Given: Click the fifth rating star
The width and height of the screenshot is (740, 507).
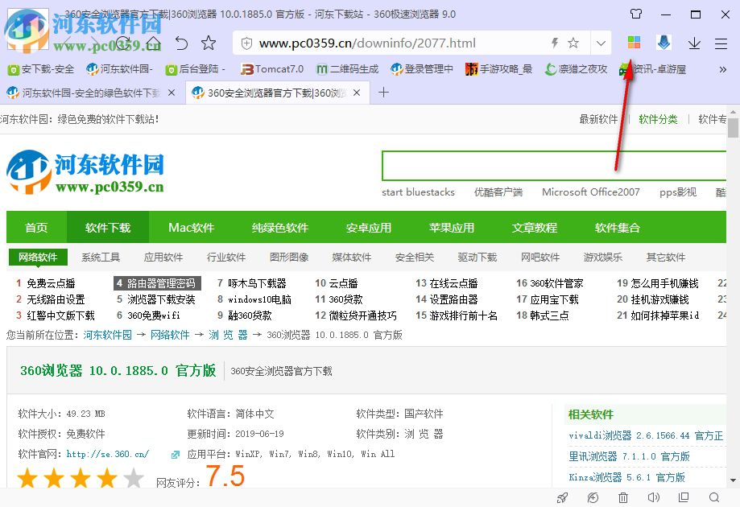Looking at the screenshot, I should (132, 478).
